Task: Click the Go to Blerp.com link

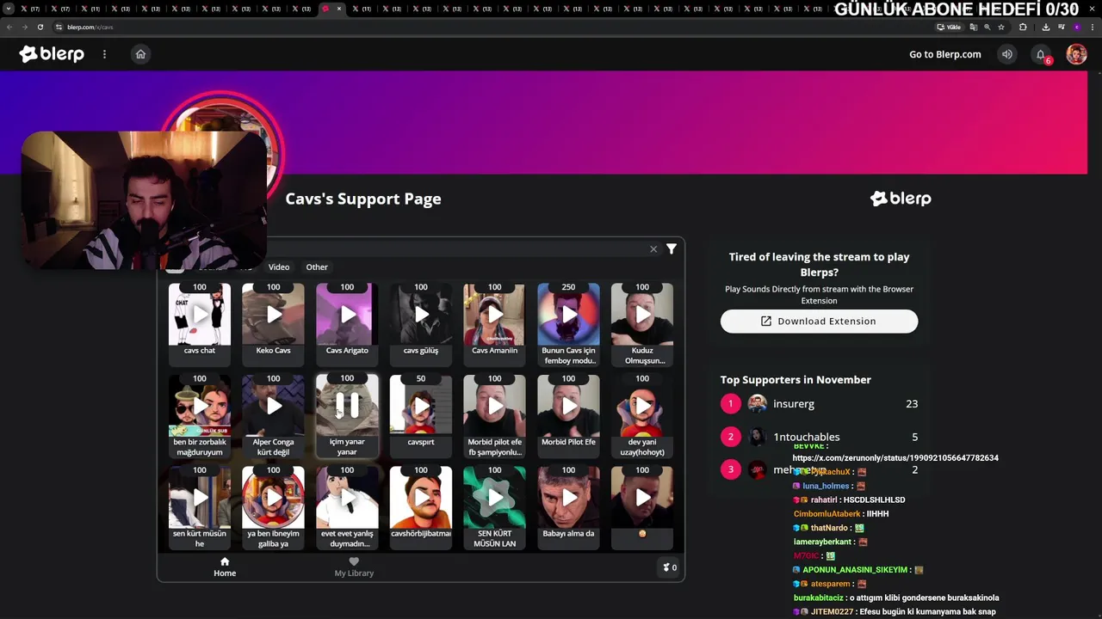Action: point(944,54)
